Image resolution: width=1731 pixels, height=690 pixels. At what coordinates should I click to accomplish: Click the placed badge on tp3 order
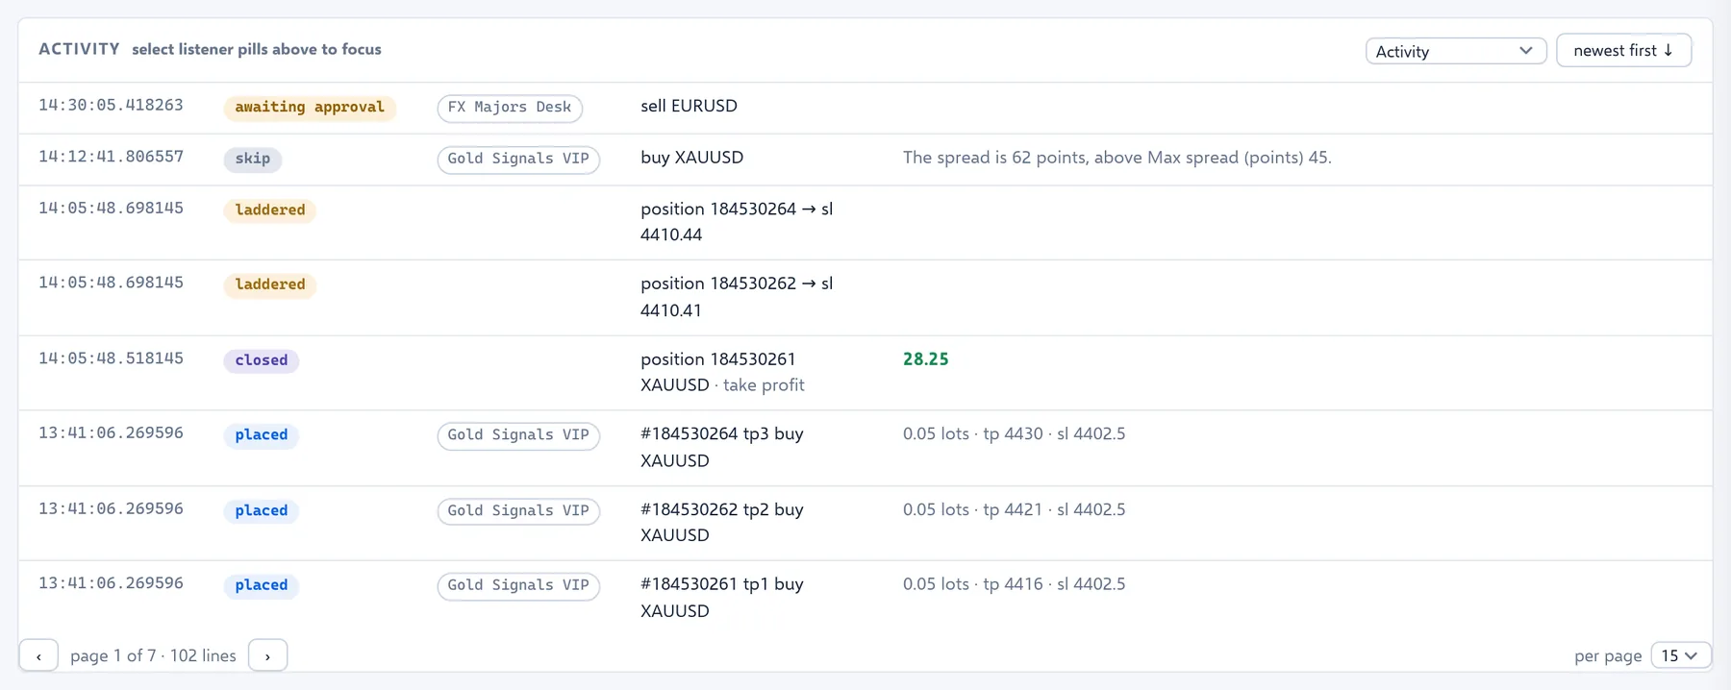point(262,435)
